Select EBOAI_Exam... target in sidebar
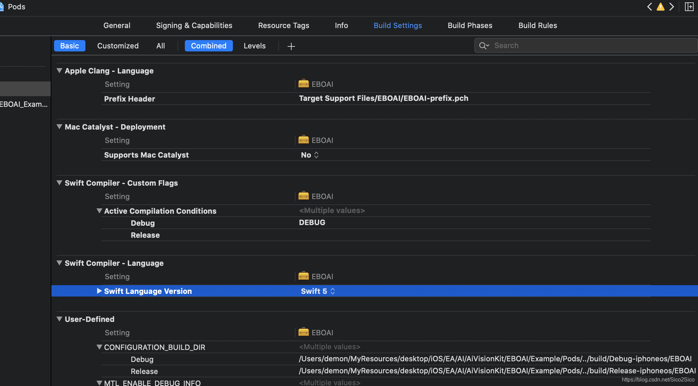 pos(24,104)
